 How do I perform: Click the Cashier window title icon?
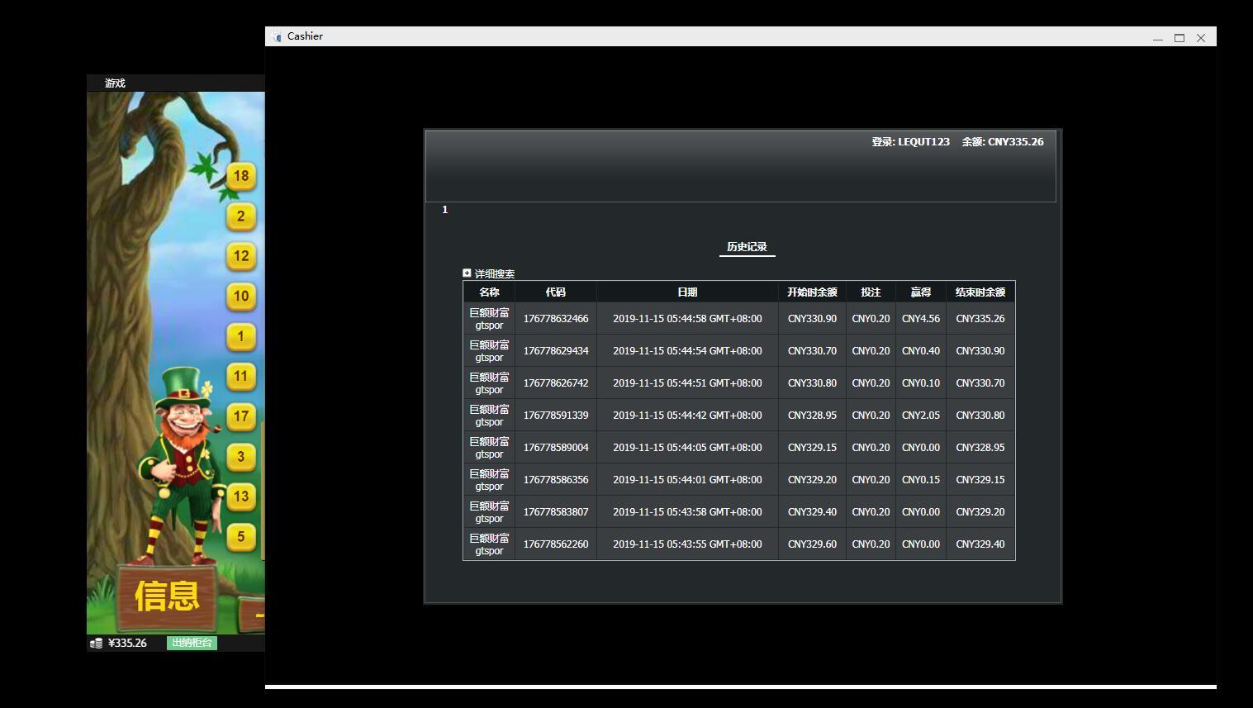point(277,36)
